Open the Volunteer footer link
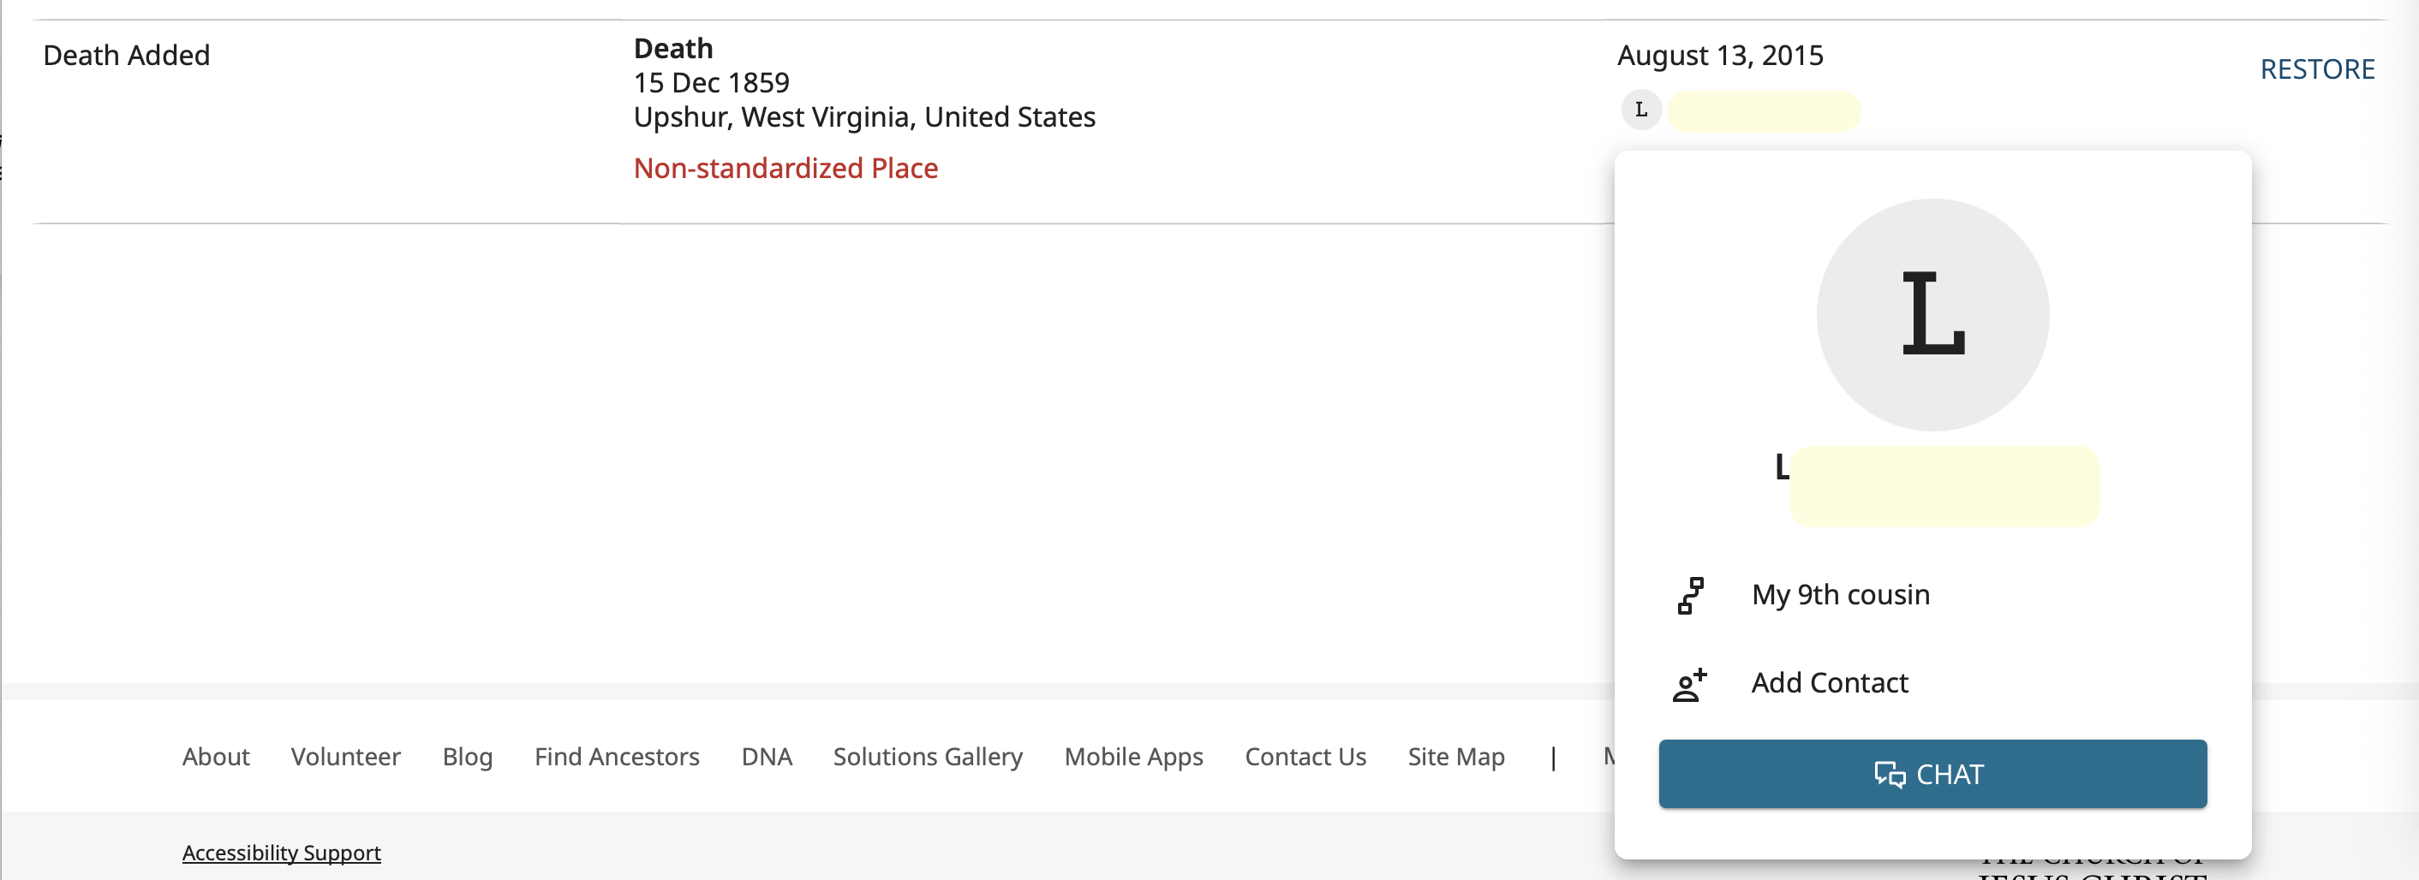The height and width of the screenshot is (880, 2419). [x=345, y=756]
